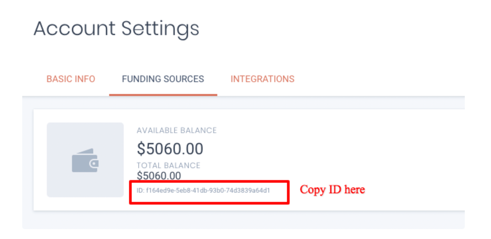Select the FUNDING SOURCES tab

pos(163,79)
